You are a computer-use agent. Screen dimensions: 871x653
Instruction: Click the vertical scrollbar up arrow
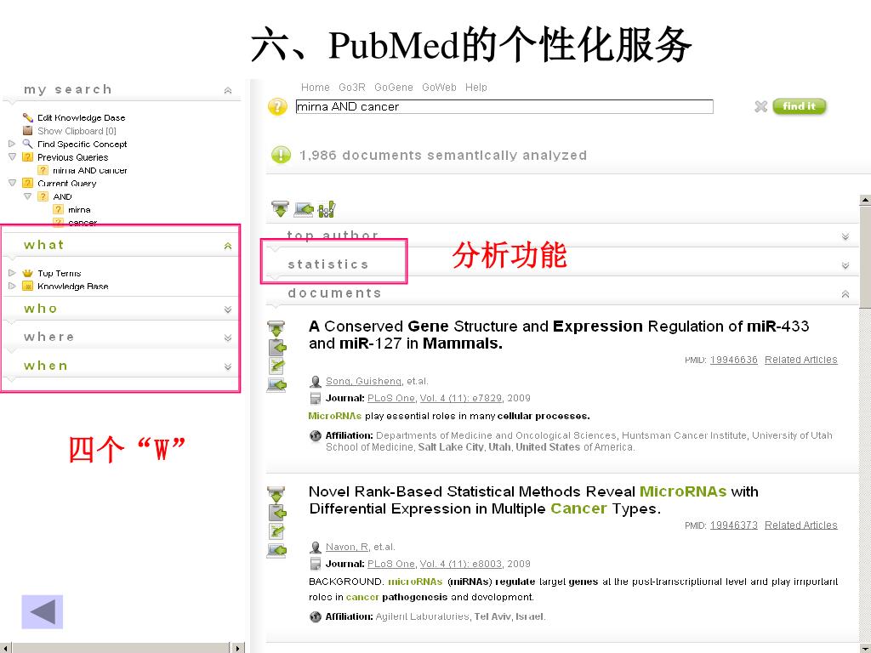coord(865,200)
